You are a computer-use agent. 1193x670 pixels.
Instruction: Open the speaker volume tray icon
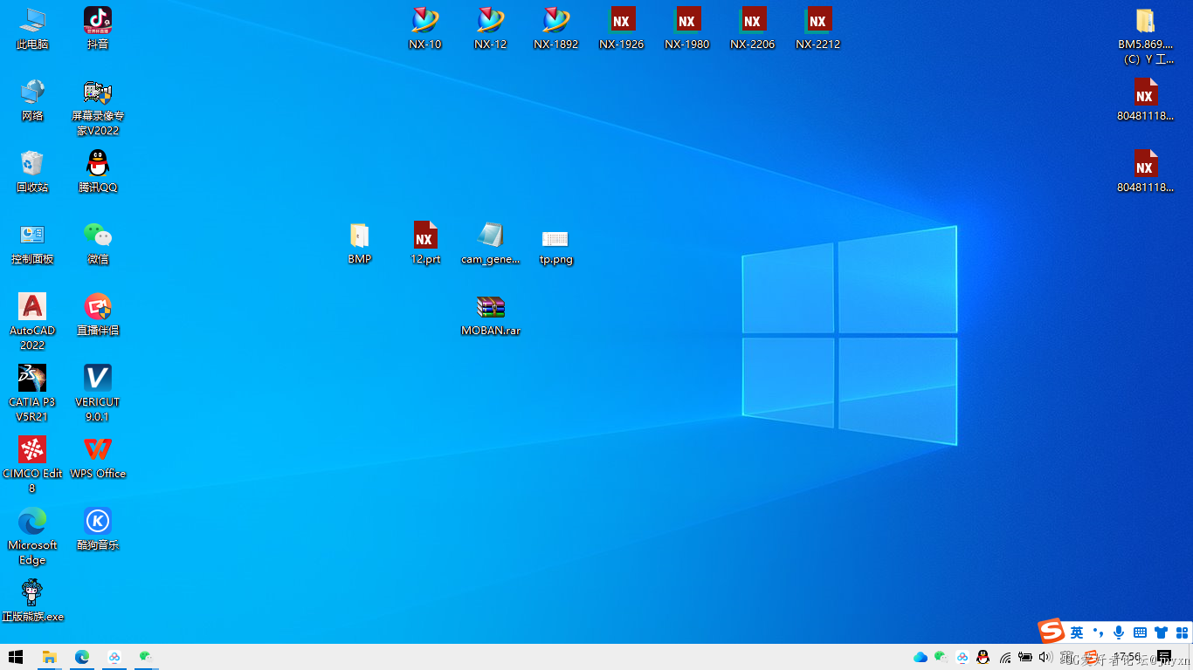pos(1045,657)
